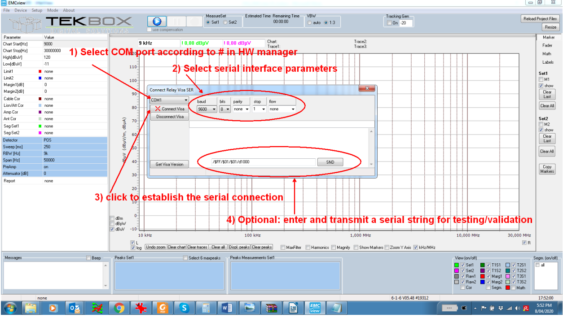Click the Resize button below Reload Project Files

coord(550,26)
